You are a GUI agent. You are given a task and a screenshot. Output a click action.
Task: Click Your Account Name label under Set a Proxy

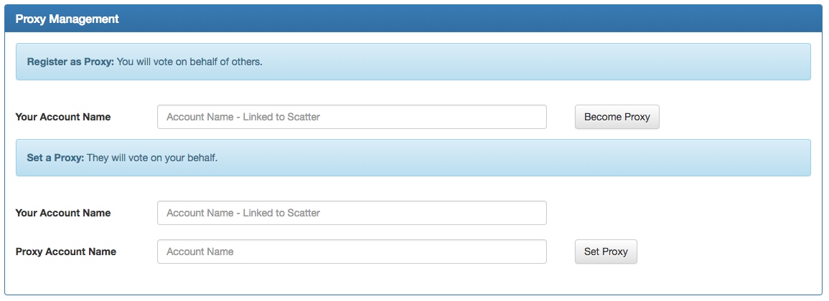63,213
